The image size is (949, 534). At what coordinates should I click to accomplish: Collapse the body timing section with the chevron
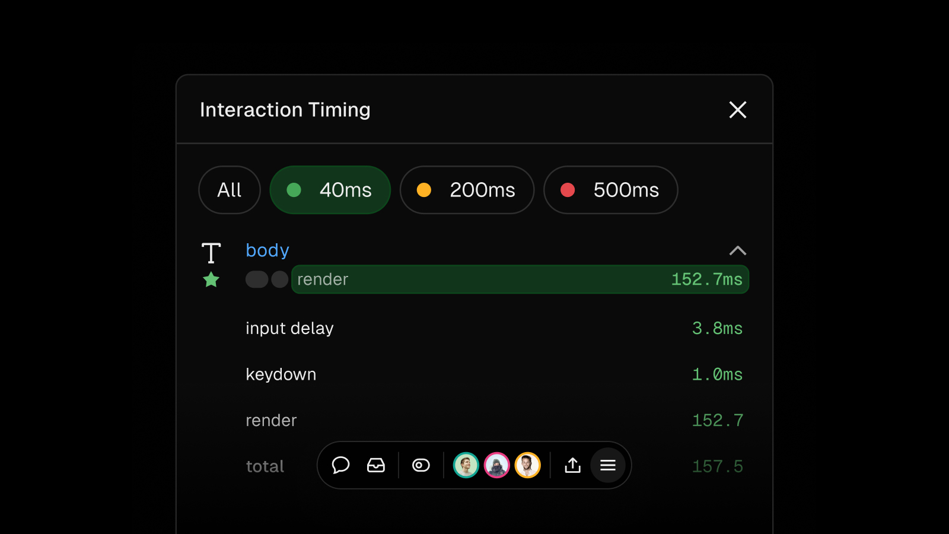point(738,250)
